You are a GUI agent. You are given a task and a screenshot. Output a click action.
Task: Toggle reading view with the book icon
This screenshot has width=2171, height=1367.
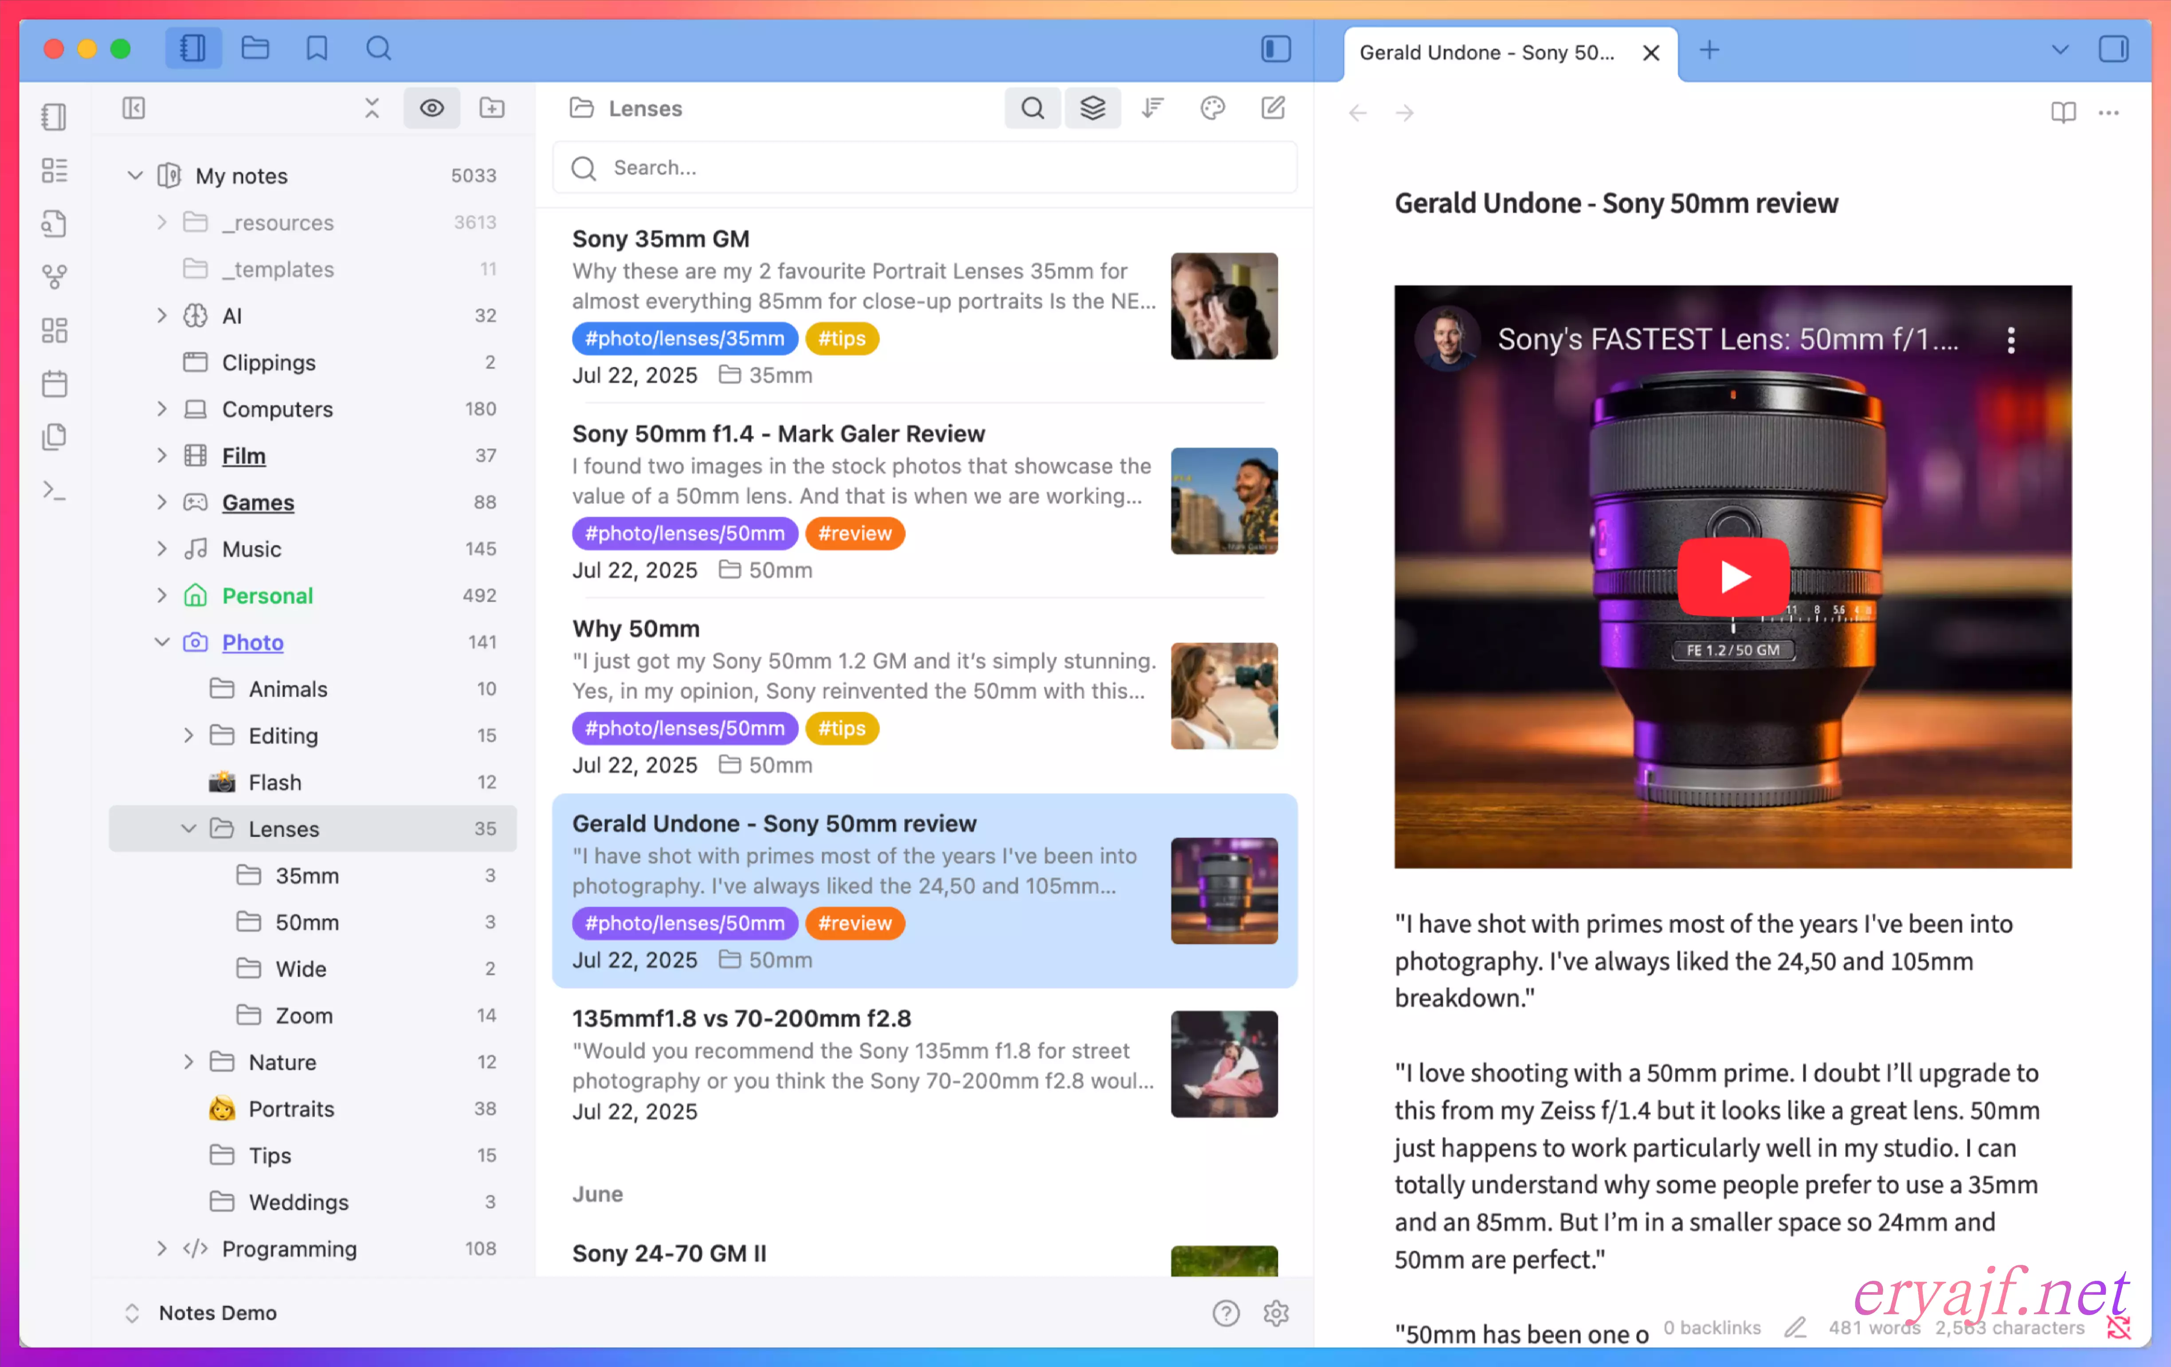(2062, 113)
